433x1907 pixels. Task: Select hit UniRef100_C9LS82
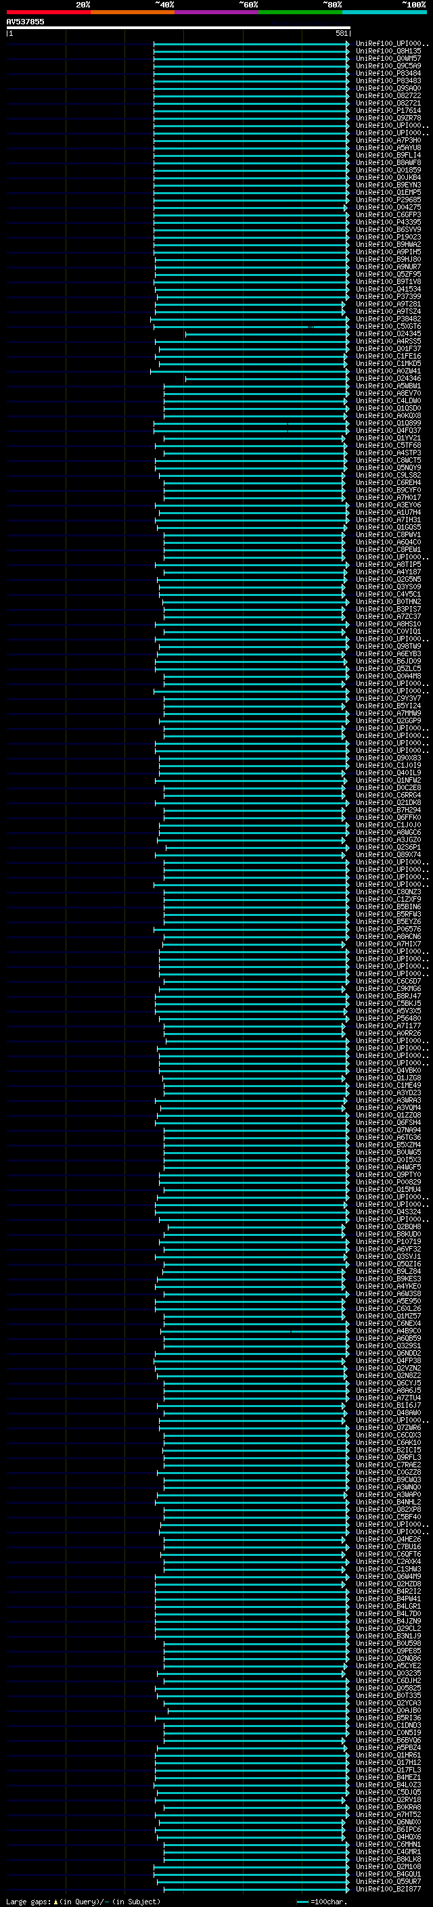pyautogui.click(x=388, y=476)
